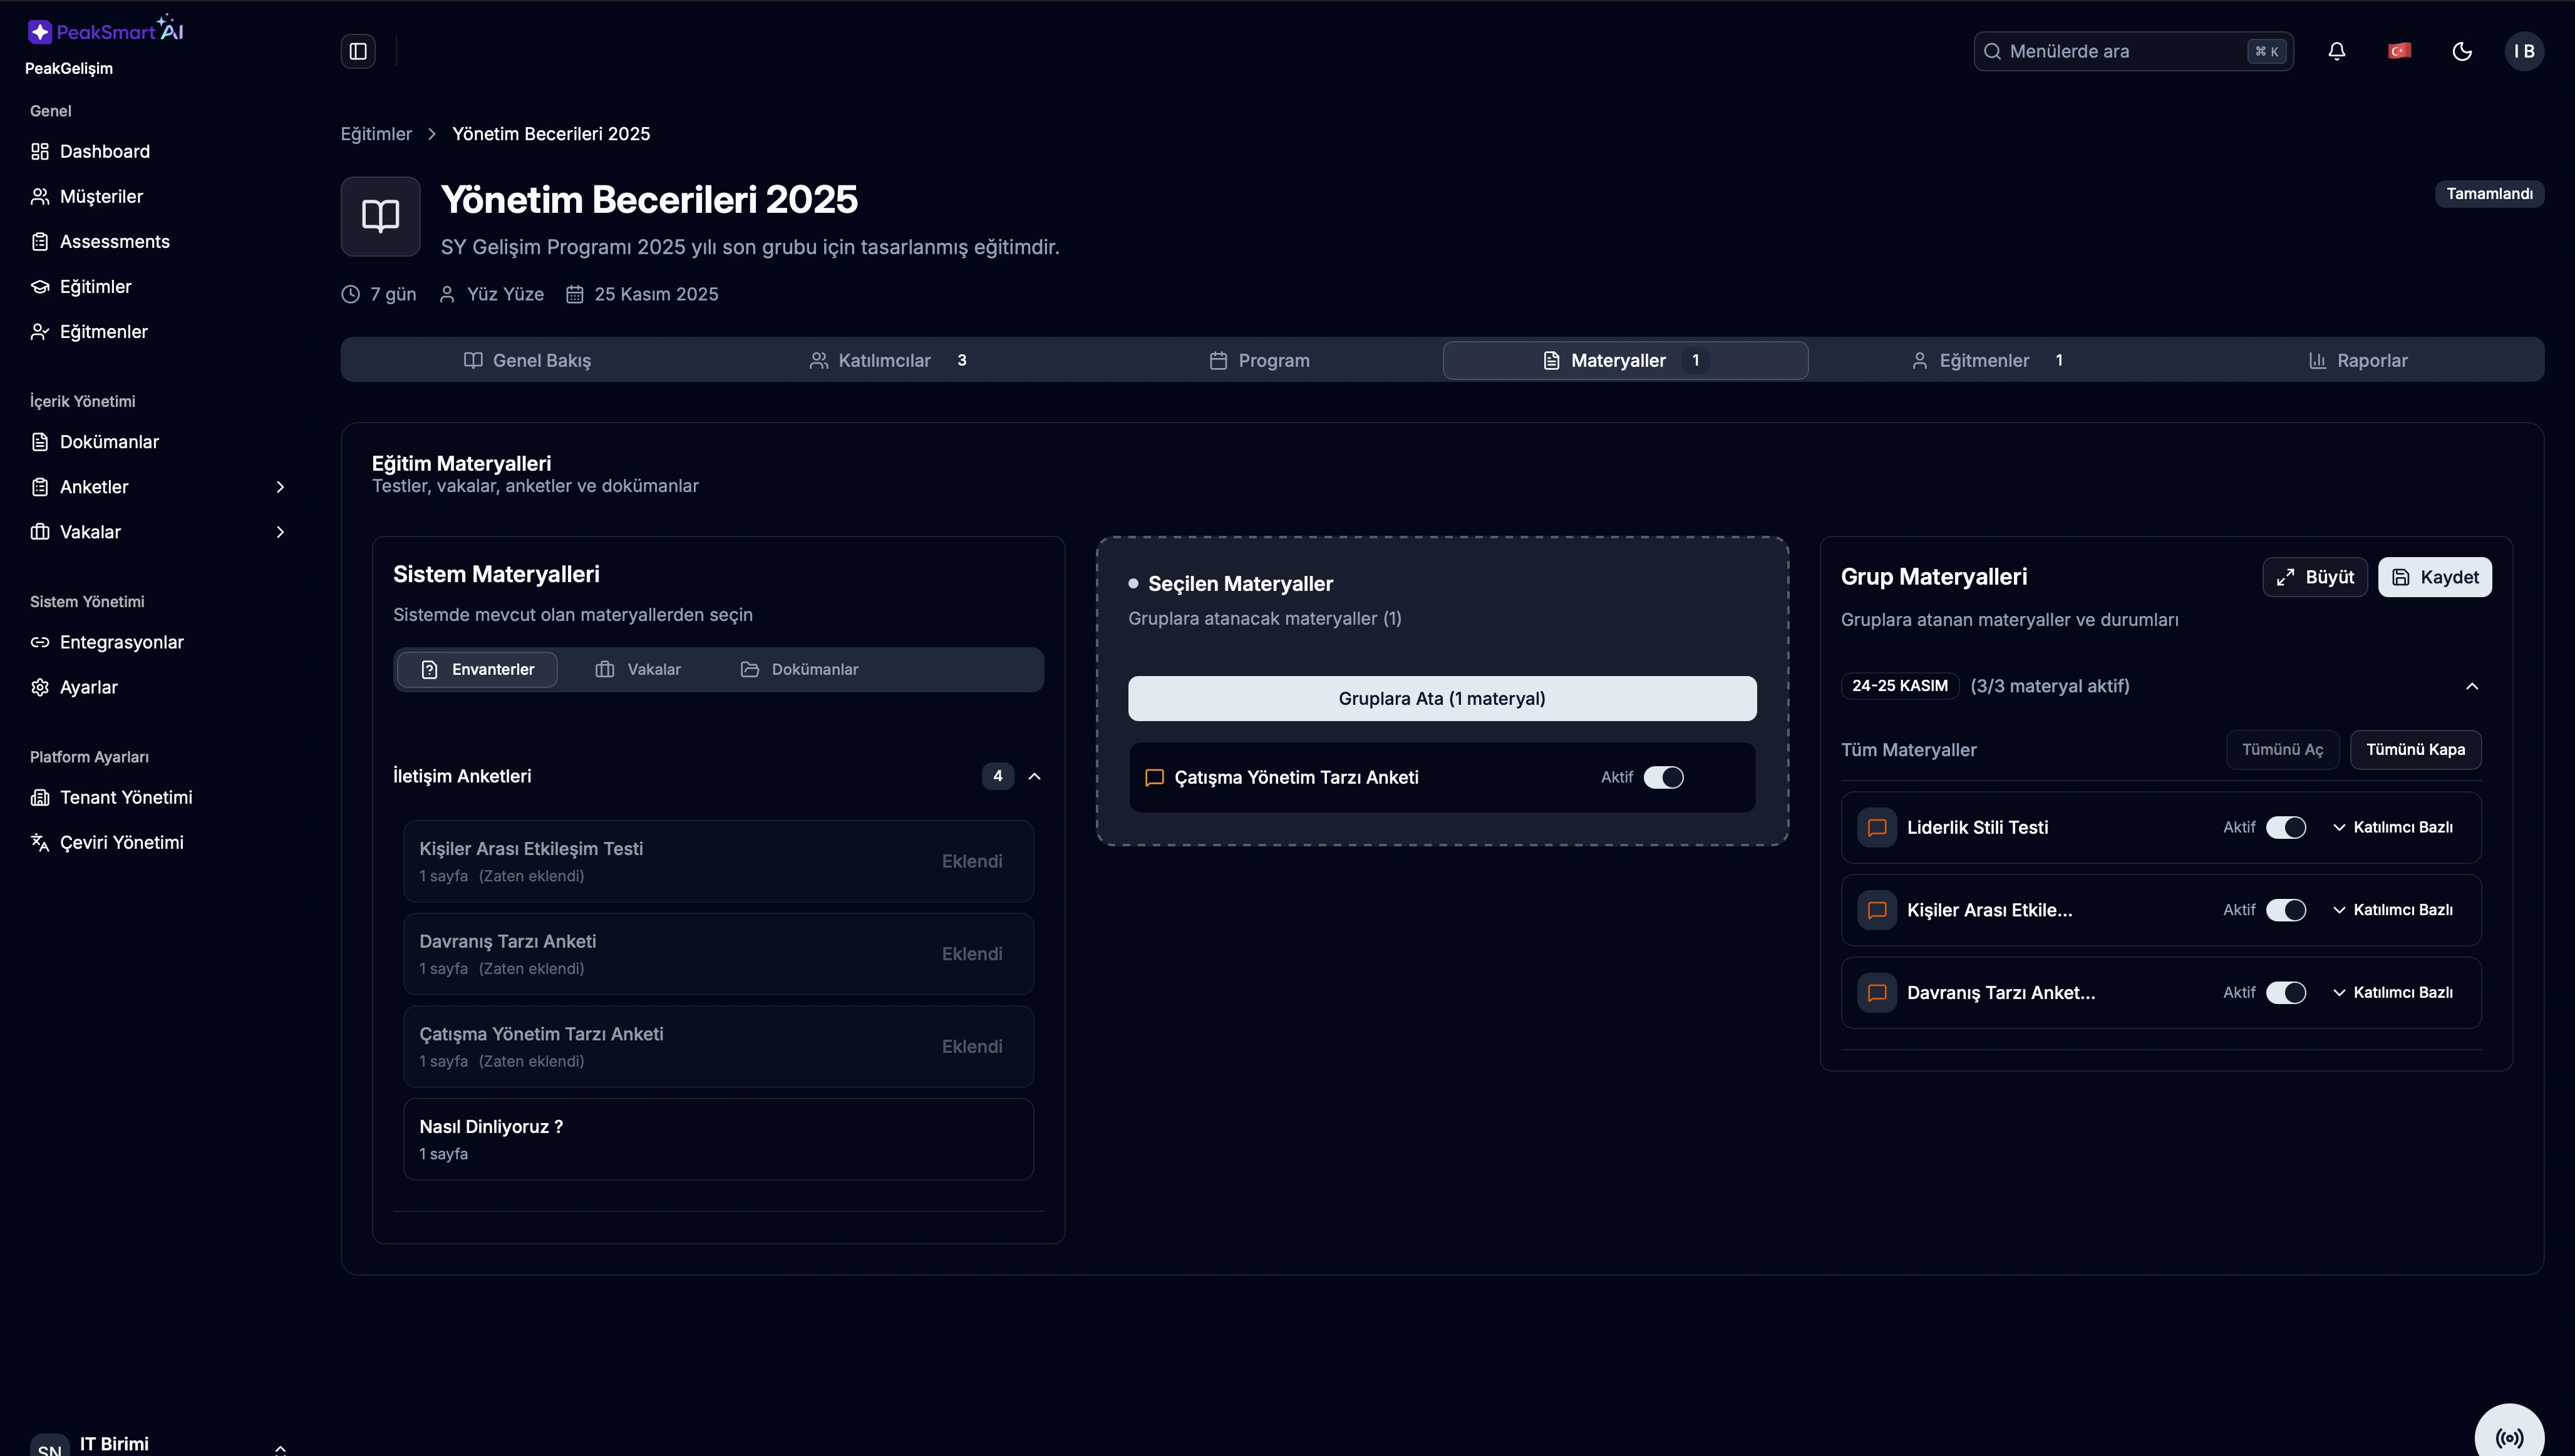The image size is (2575, 1456).
Task: Open the IB user avatar menu
Action: pyautogui.click(x=2524, y=51)
